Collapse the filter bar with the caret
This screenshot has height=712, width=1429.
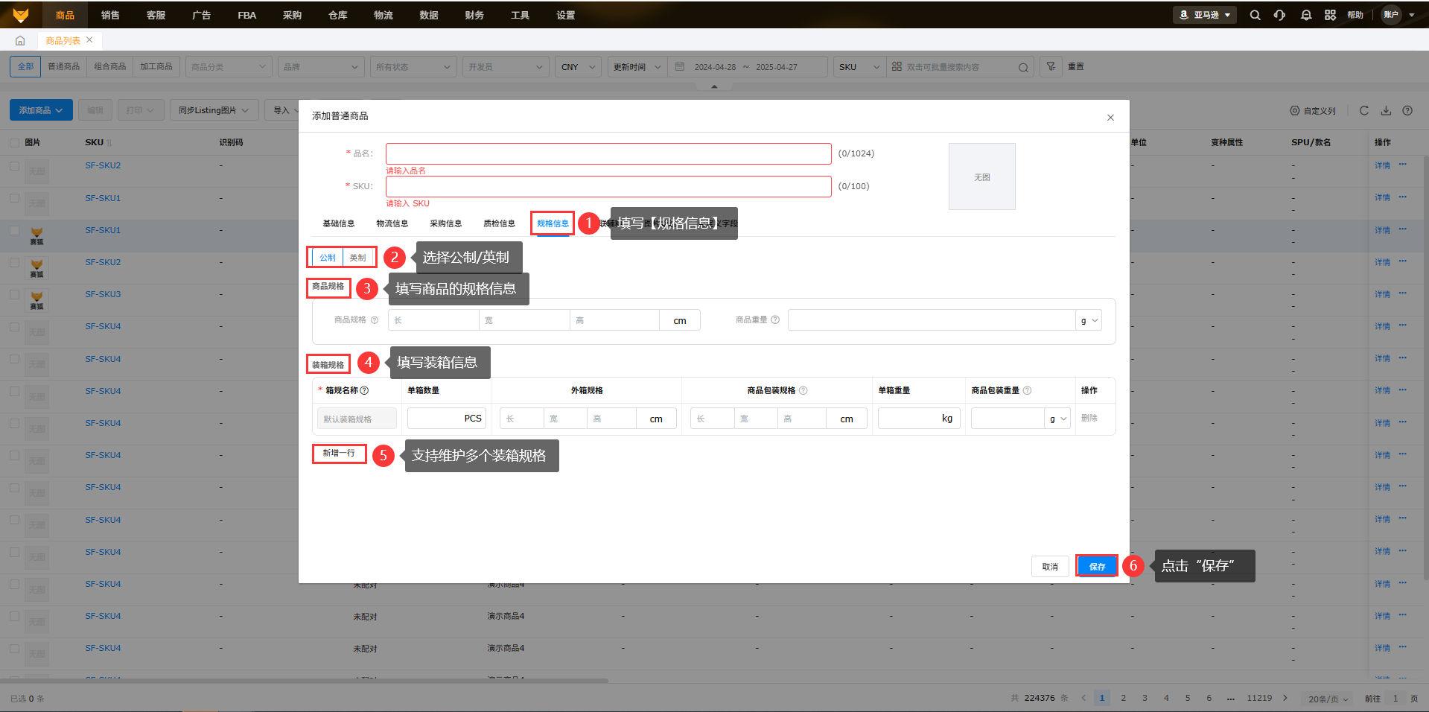714,86
